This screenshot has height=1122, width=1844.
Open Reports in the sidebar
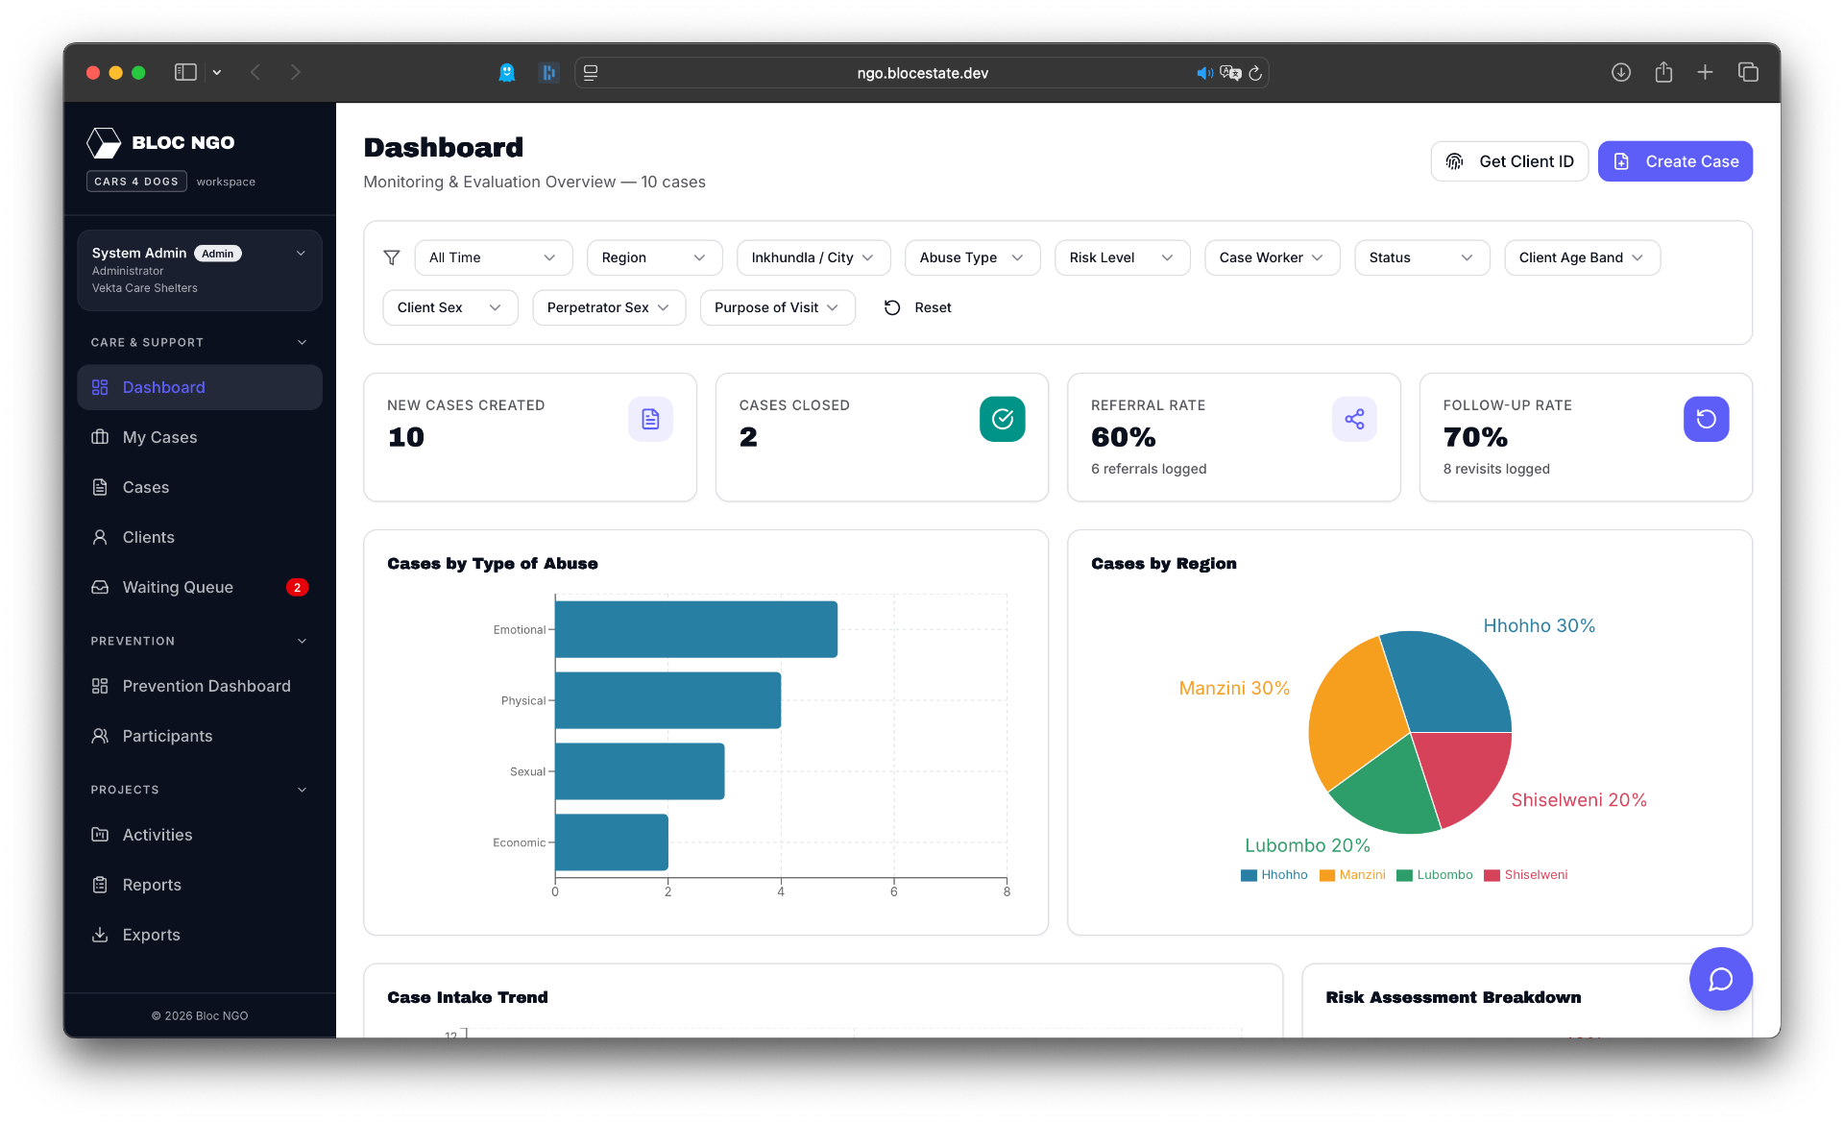coord(199,885)
